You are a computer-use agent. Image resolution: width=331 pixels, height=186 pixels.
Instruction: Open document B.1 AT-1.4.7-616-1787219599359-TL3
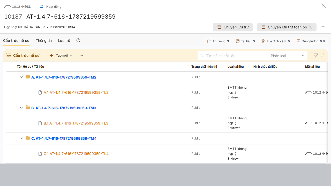(76, 123)
